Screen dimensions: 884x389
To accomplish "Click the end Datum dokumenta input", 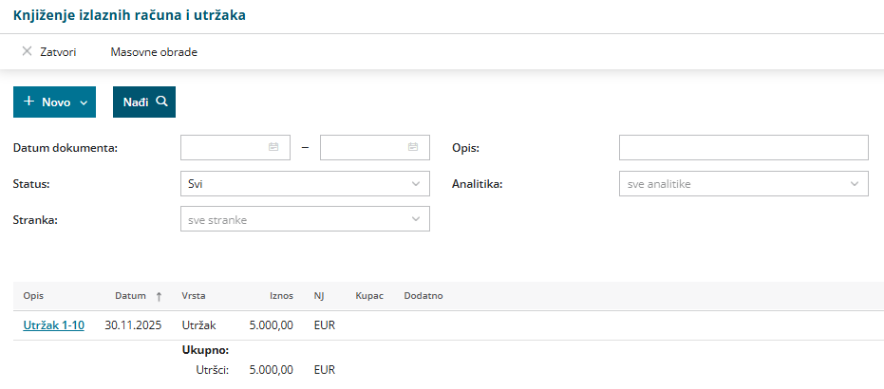I will pyautogui.click(x=375, y=147).
